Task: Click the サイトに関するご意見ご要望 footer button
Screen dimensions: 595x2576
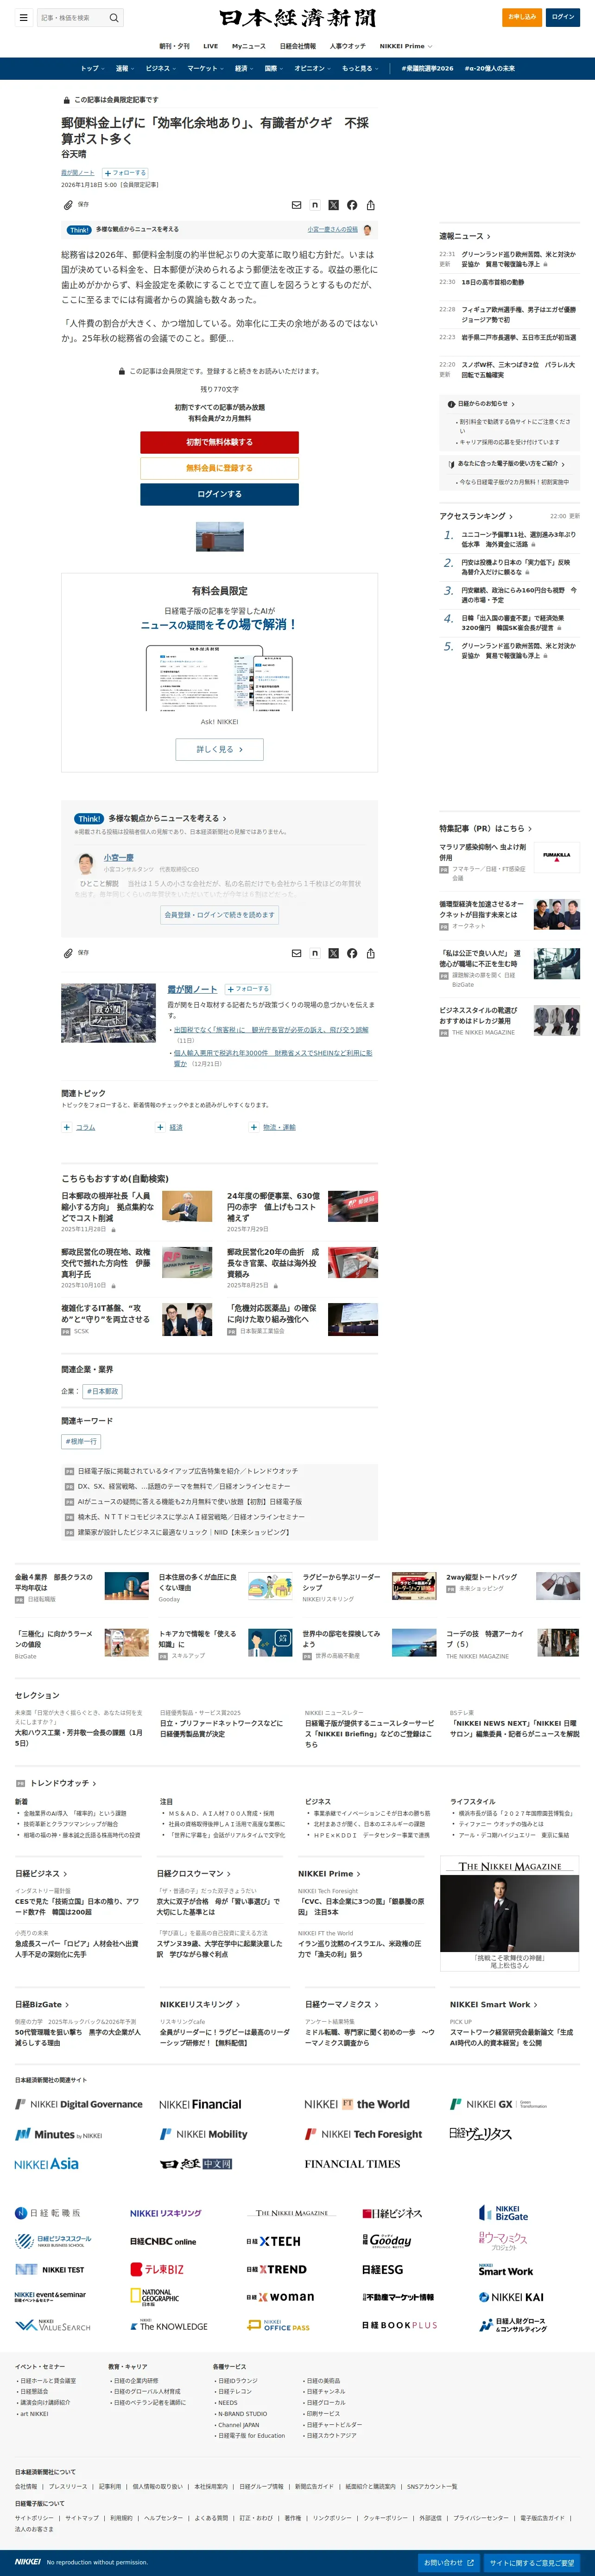Action: coord(532,2563)
